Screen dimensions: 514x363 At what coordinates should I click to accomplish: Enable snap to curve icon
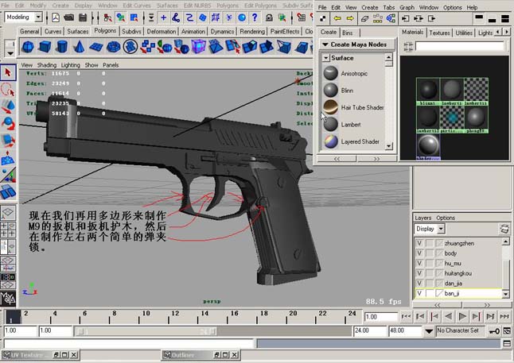tap(177, 17)
